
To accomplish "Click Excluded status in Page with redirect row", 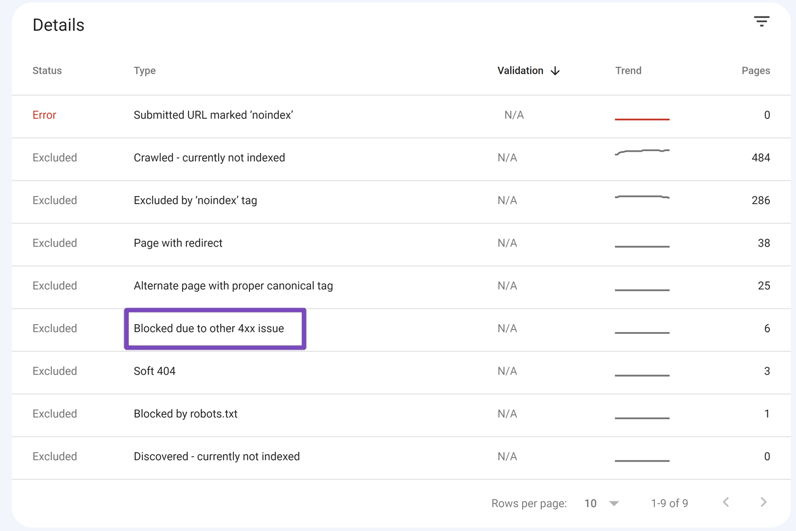I will 55,243.
